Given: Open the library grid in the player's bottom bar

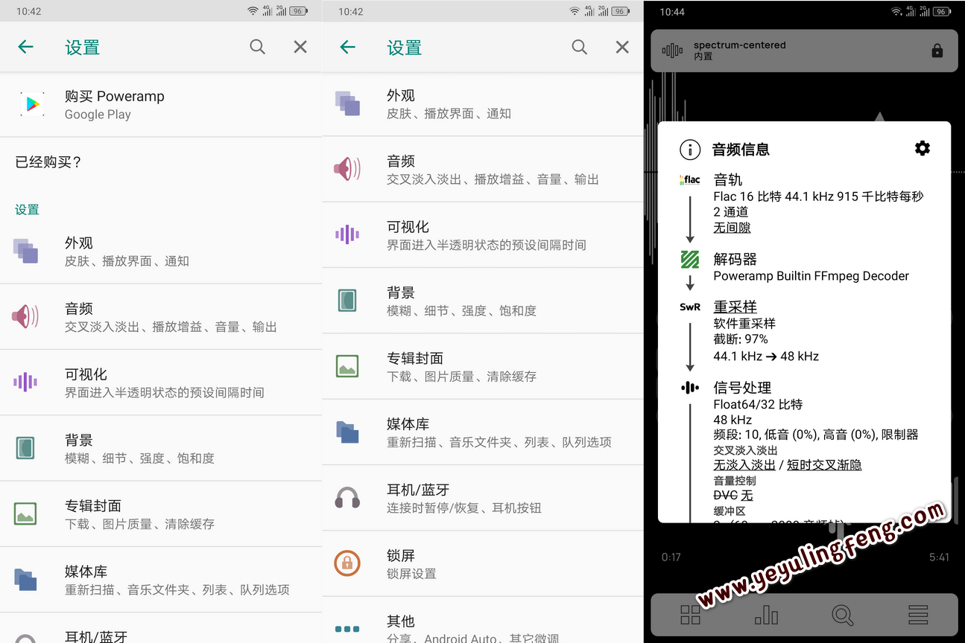Looking at the screenshot, I should pos(690,615).
